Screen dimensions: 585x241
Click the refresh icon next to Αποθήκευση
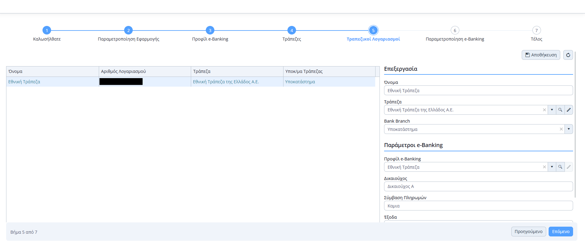568,55
